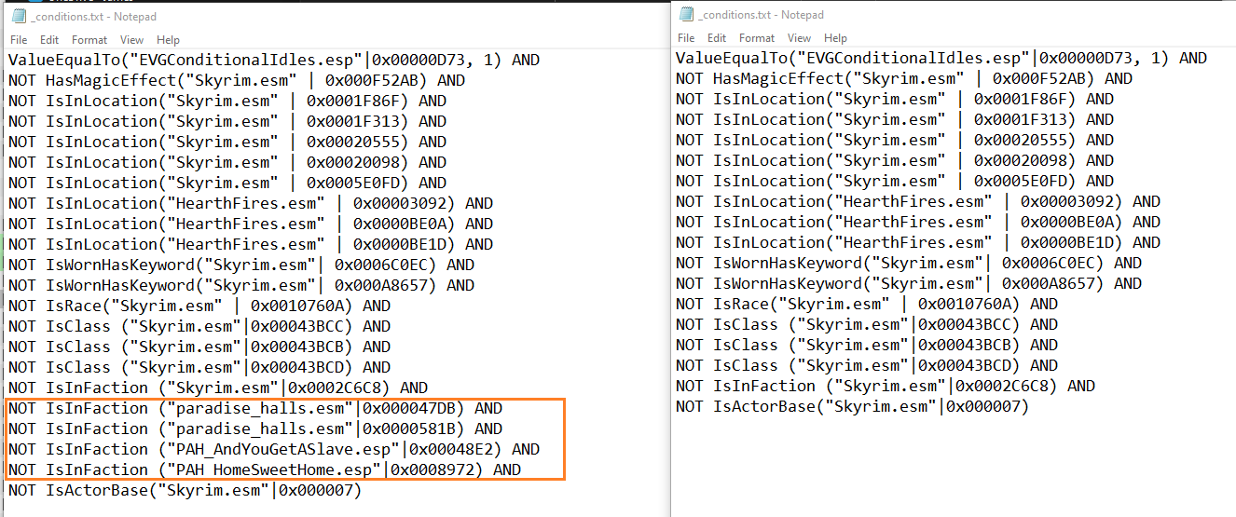Open File menu in left Notepad window
Image resolution: width=1236 pixels, height=517 pixels.
19,40
